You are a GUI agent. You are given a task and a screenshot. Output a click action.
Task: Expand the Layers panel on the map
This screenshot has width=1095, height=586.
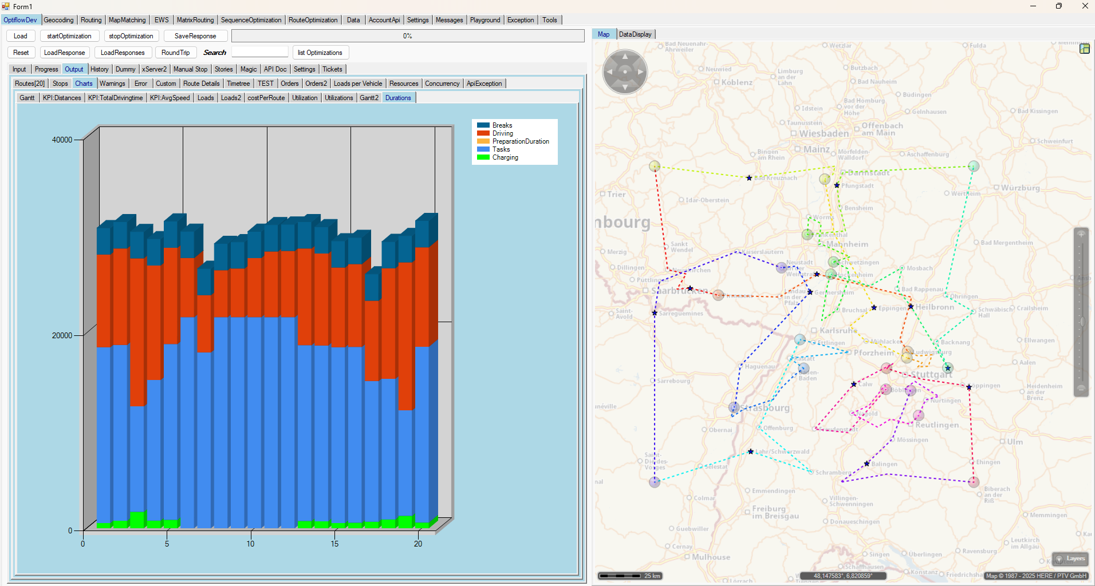pyautogui.click(x=1070, y=559)
